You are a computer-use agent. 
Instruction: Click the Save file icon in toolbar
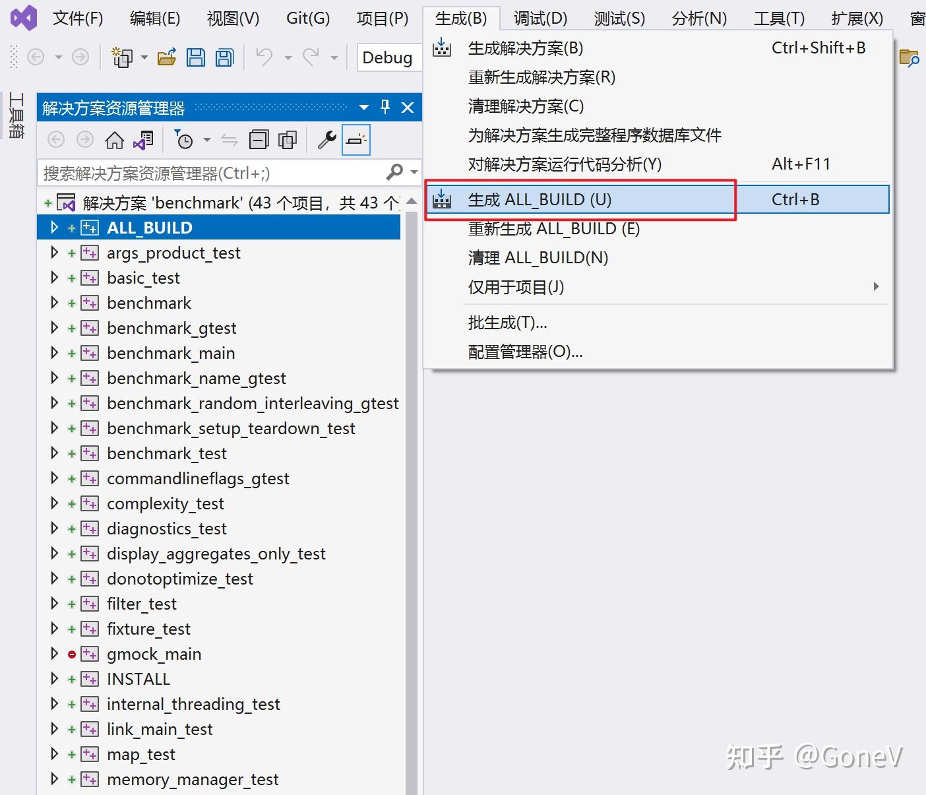(196, 57)
